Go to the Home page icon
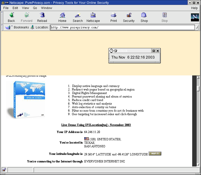This screenshot has width=201, height=175. (62, 15)
